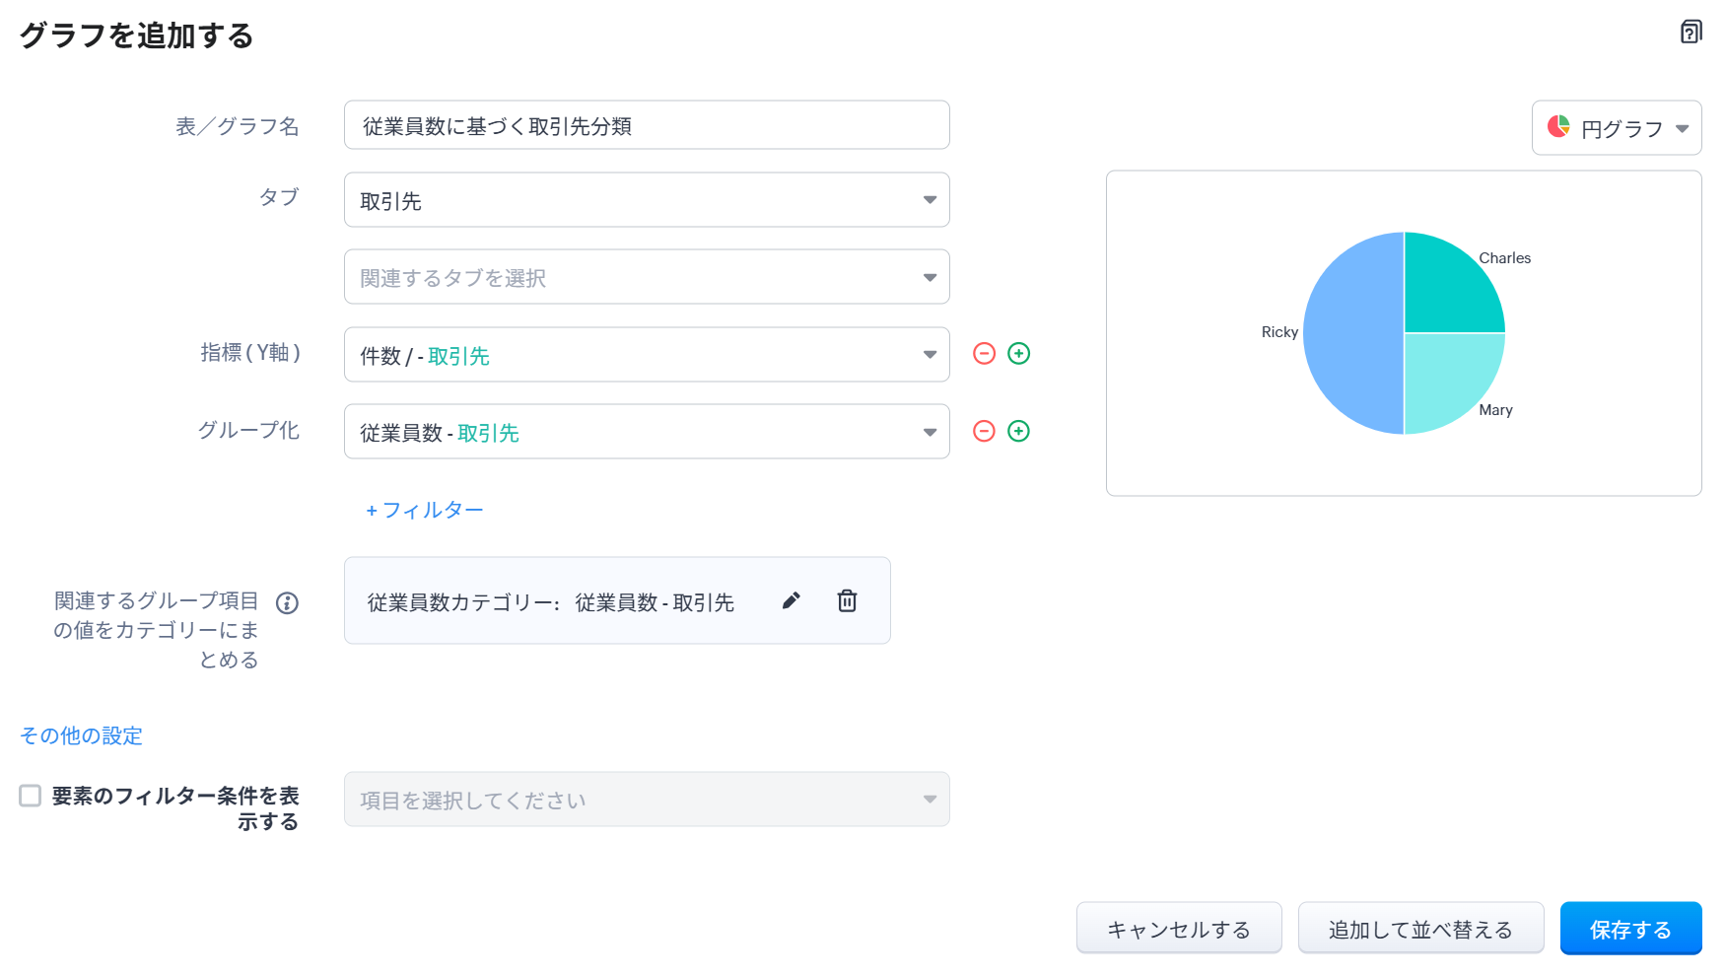Click the 保存する button

click(1630, 929)
